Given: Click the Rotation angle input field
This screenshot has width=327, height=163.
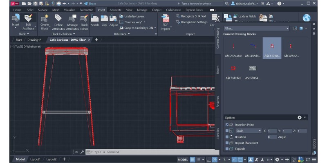Looking at the screenshot, I should (272, 137).
